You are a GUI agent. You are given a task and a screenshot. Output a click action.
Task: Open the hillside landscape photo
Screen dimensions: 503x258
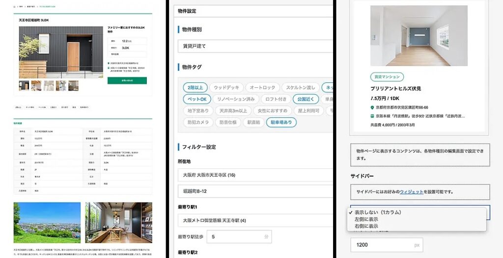point(47,222)
